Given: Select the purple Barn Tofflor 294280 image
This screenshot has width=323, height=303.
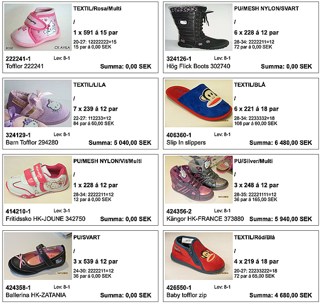Looking at the screenshot, I should point(38,103).
